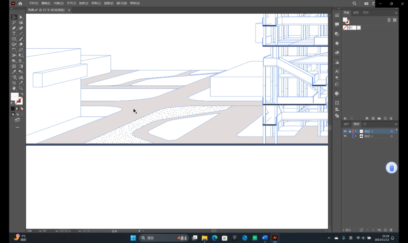Select the Shape Builder tool
The width and height of the screenshot is (408, 243).
[x=14, y=61]
